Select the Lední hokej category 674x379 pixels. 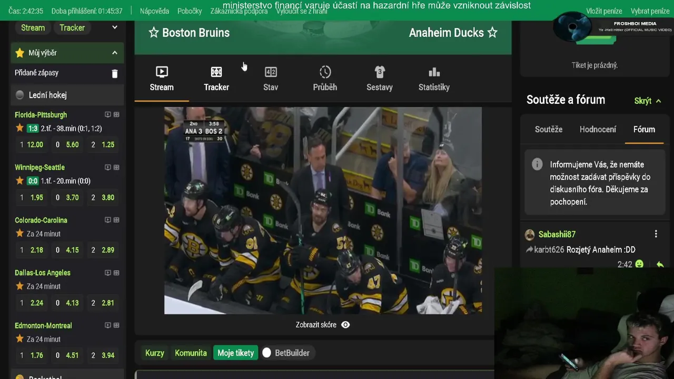67,95
